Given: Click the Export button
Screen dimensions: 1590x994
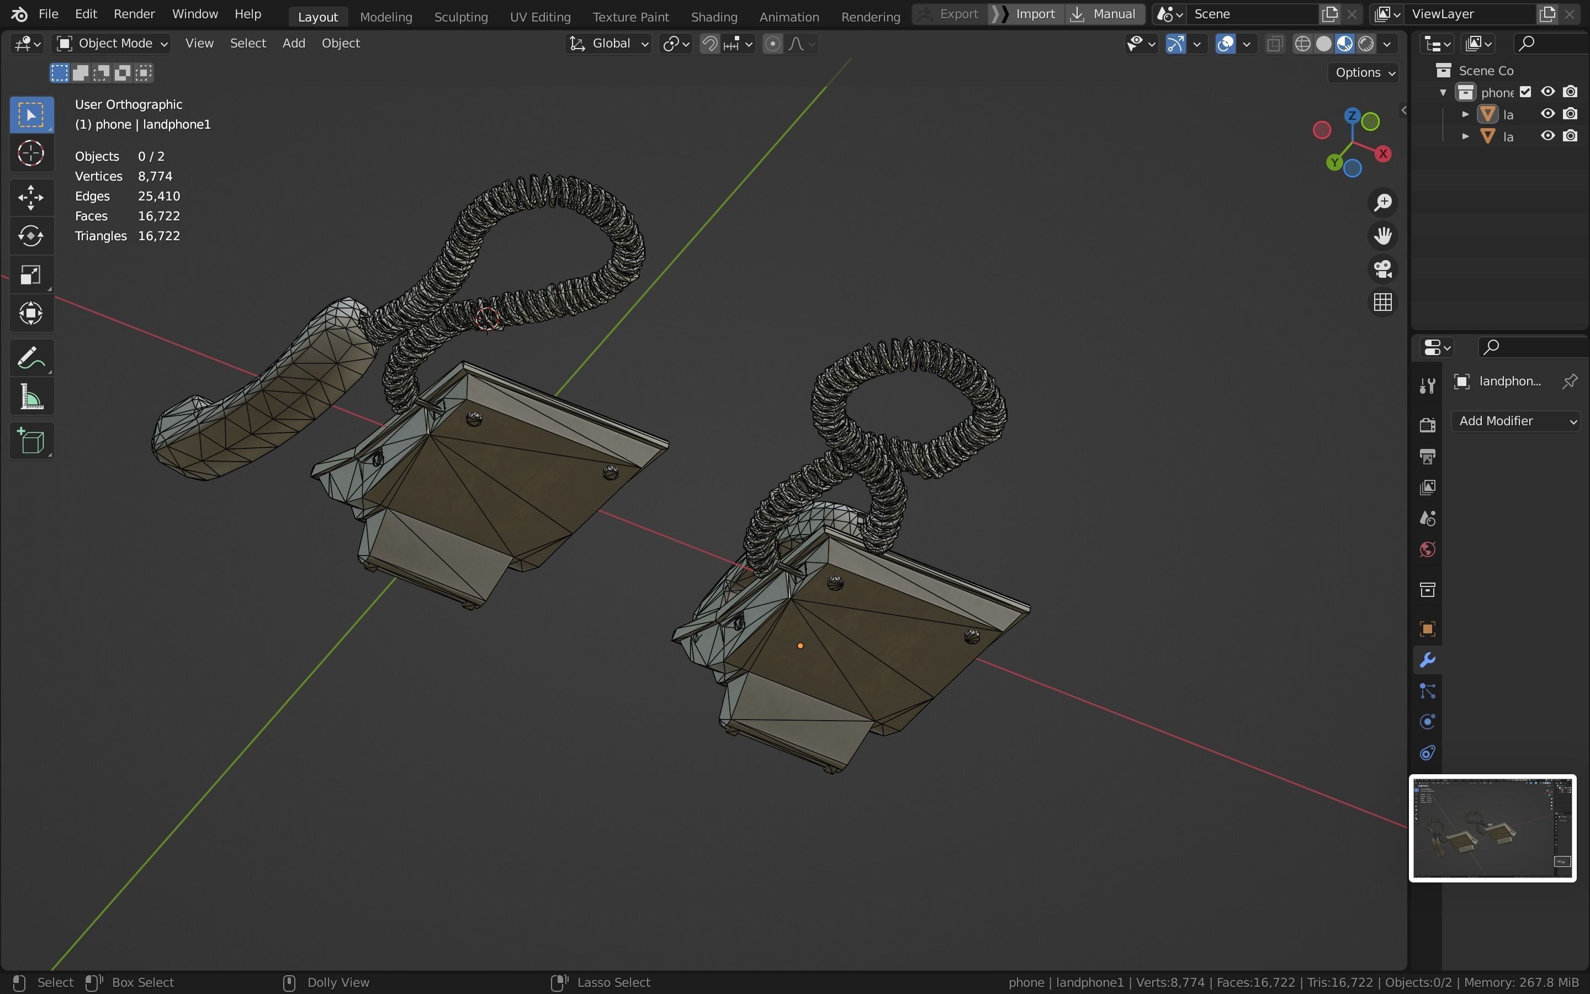Looking at the screenshot, I should pos(950,14).
